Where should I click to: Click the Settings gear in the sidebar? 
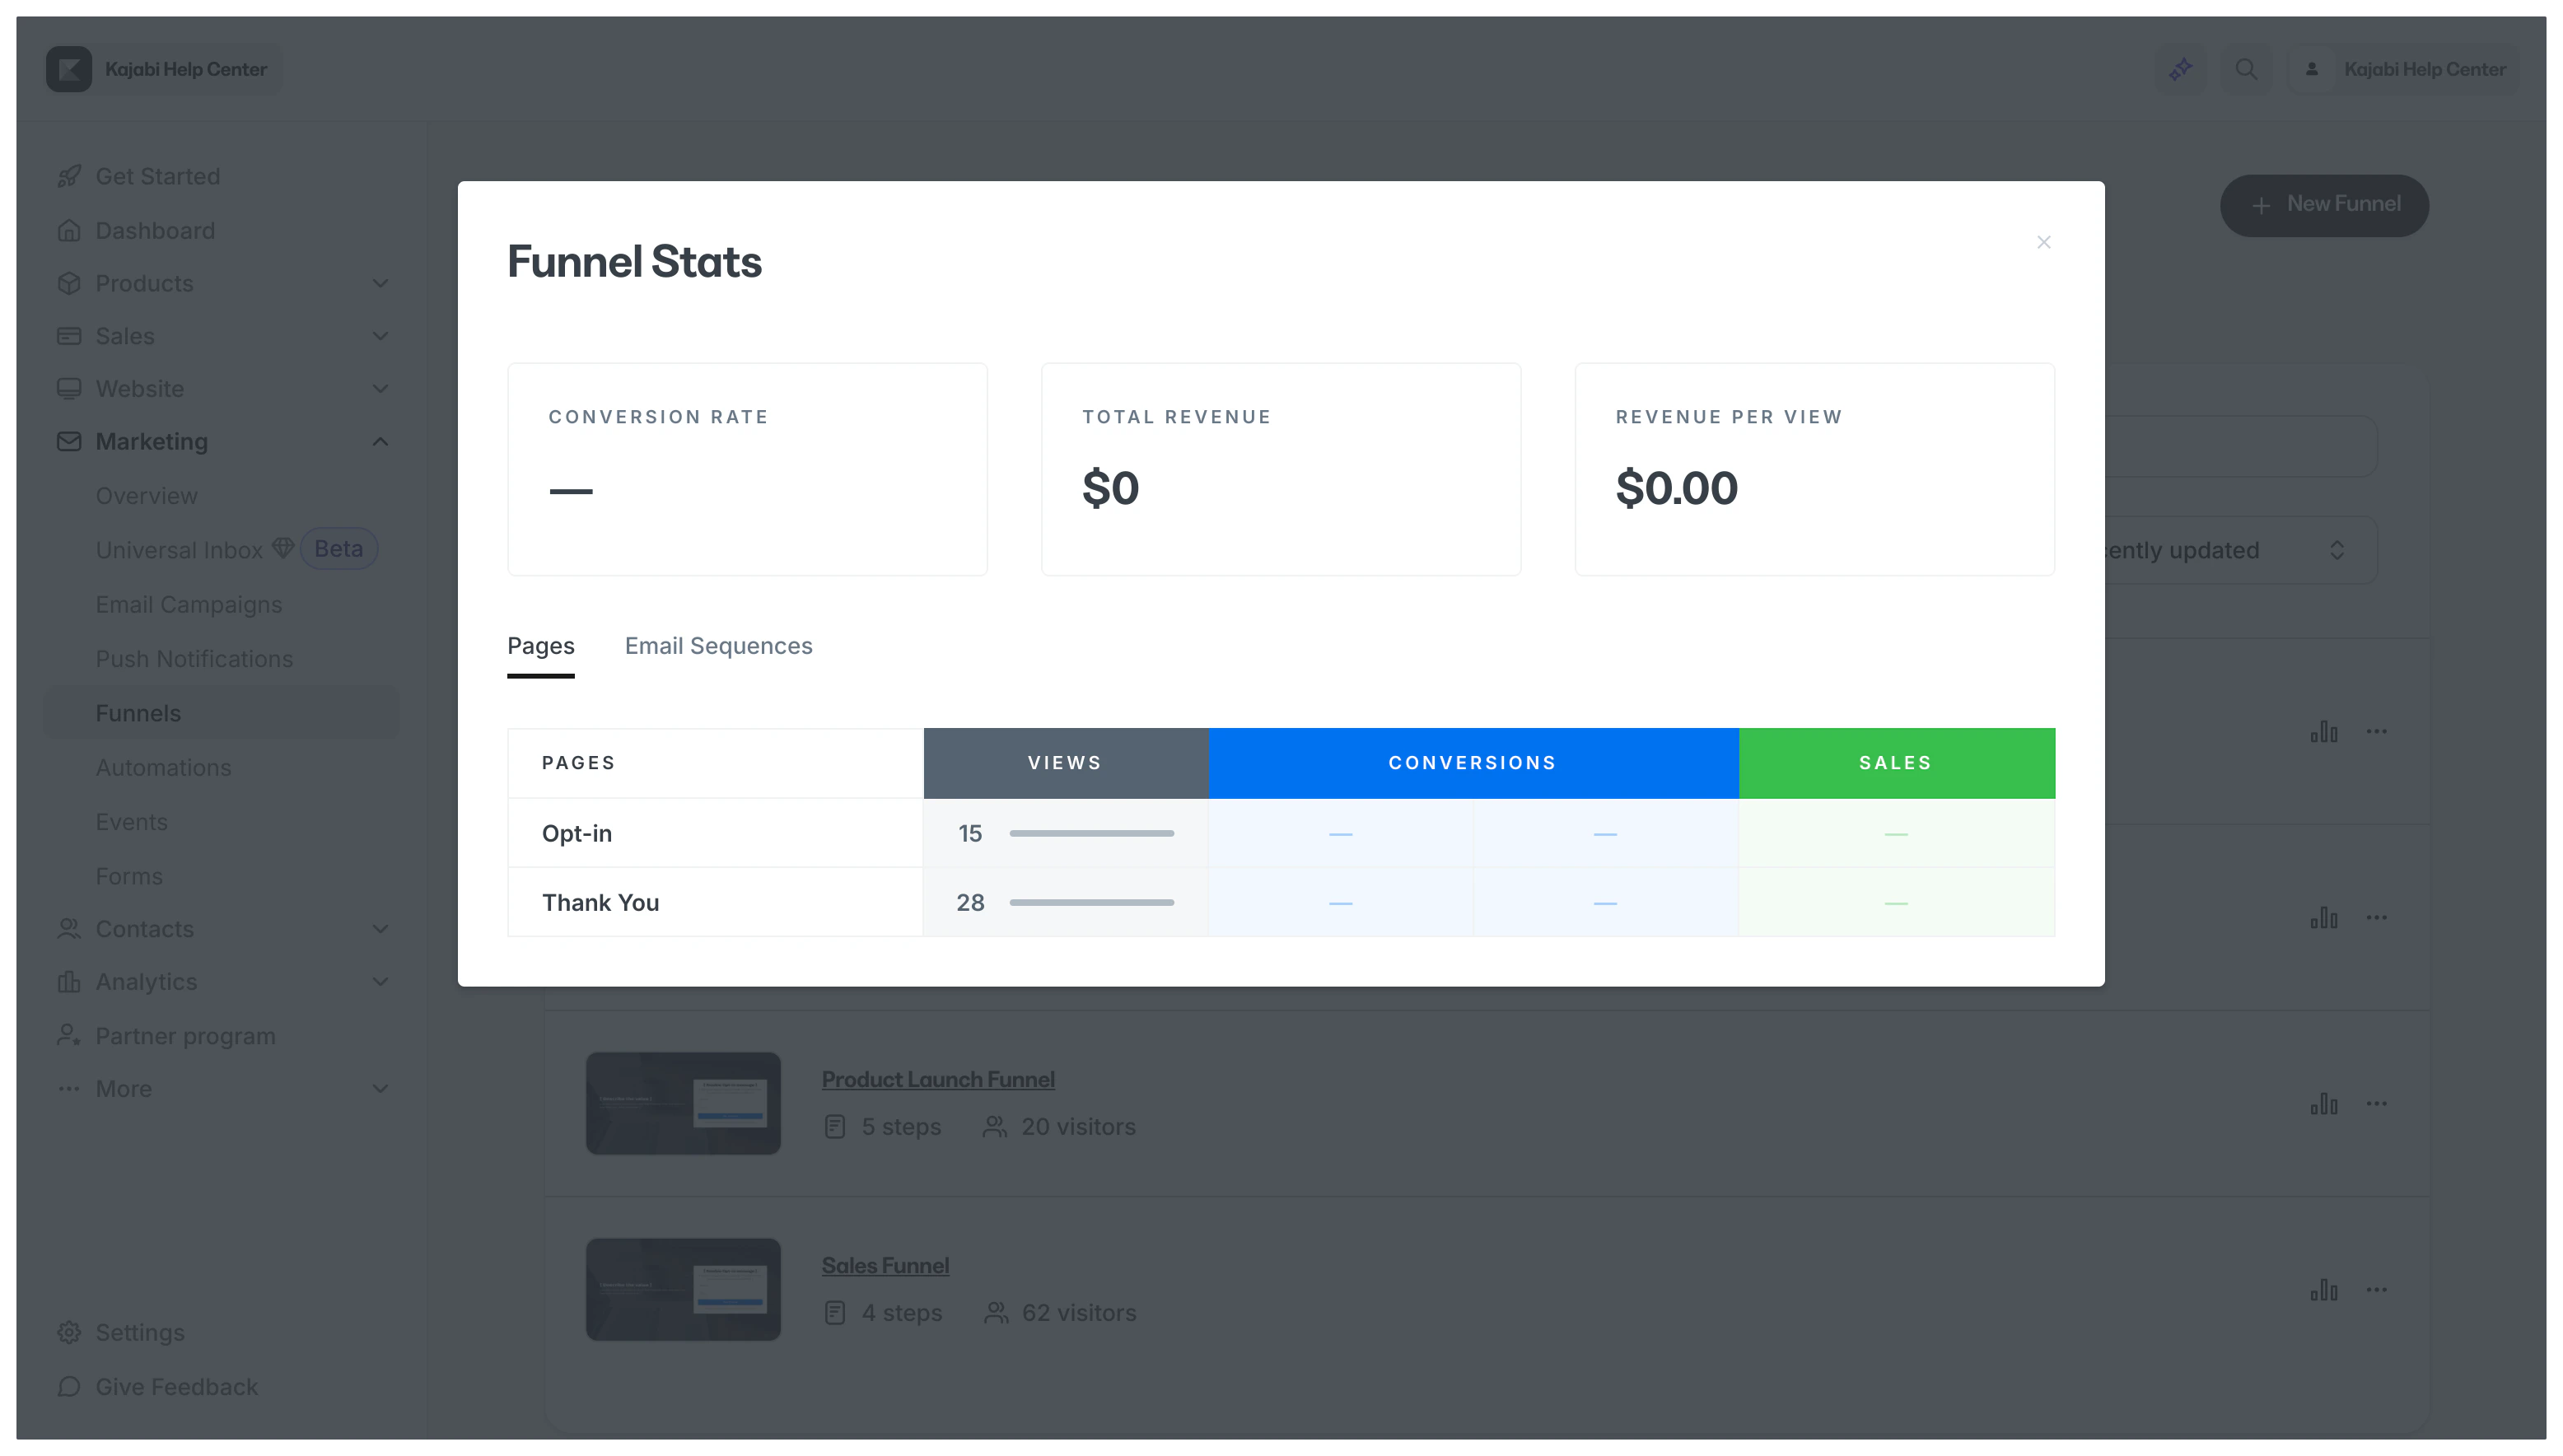(68, 1332)
